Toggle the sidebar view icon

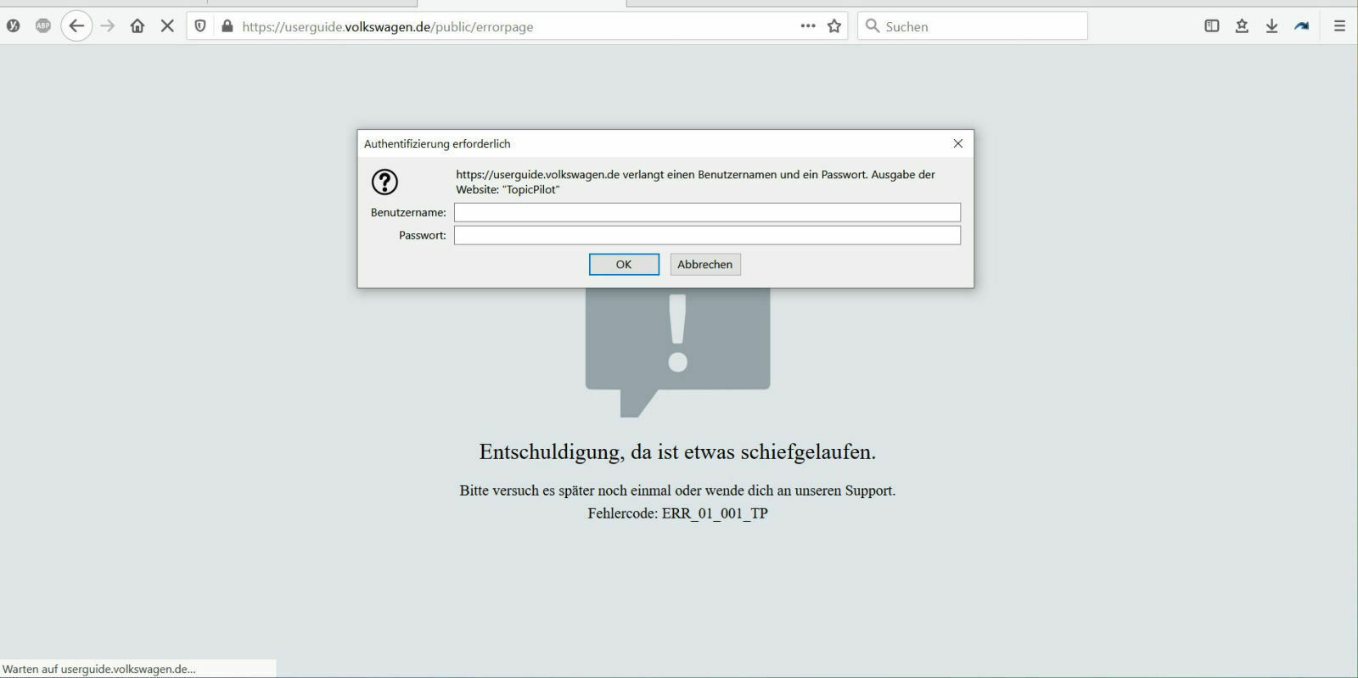[x=1212, y=26]
